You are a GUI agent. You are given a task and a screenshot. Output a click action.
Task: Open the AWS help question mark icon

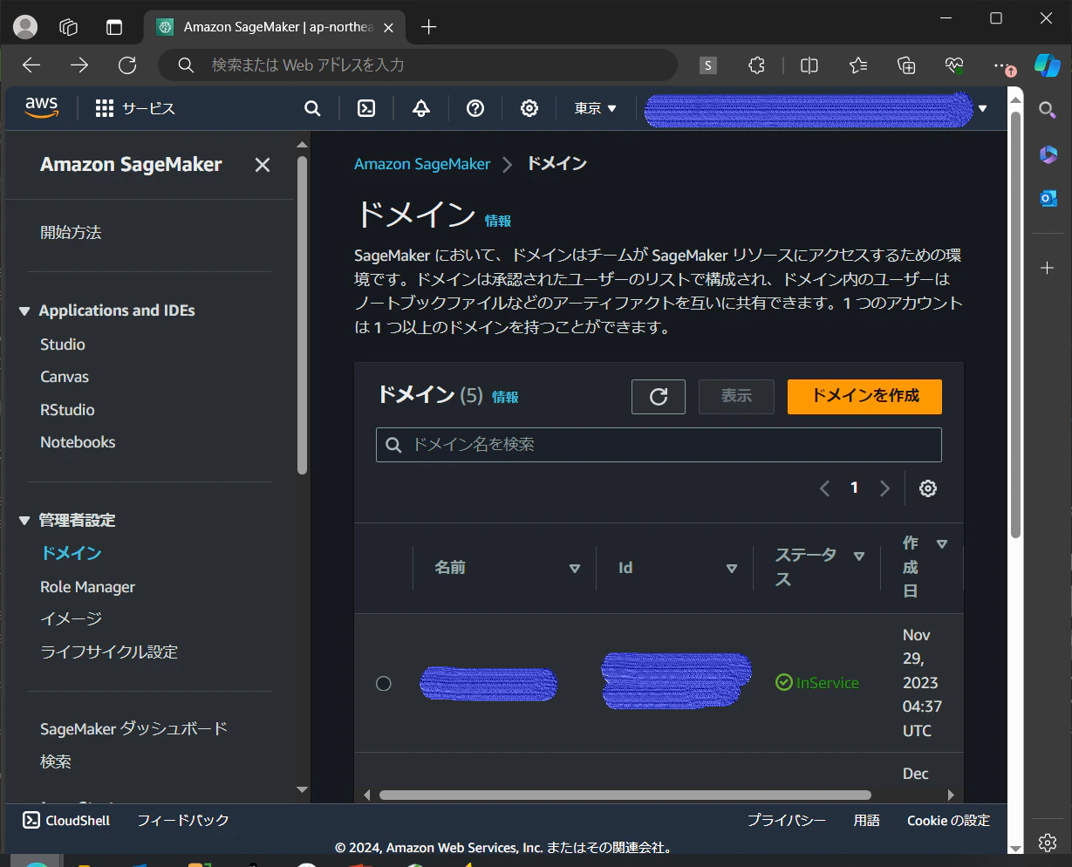475,108
